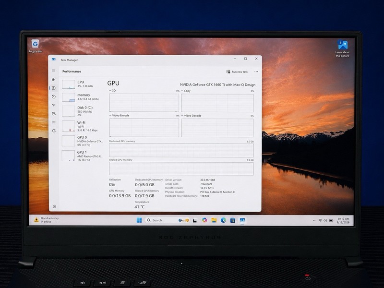Image resolution: width=384 pixels, height=288 pixels.
Task: Open Wi-Fi network tray icon
Action: point(320,220)
